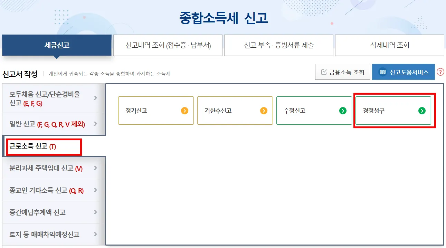Open the 신고 부속·증빙서류 제출 tab
The width and height of the screenshot is (446, 248).
point(278,45)
